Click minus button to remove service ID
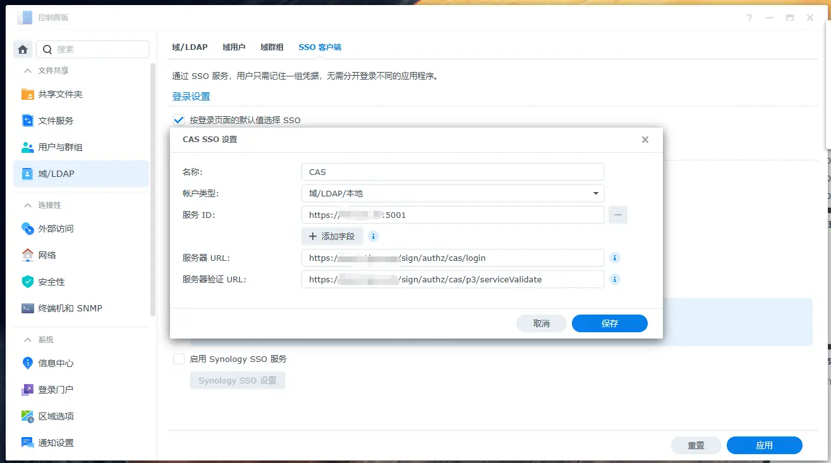 (x=617, y=215)
